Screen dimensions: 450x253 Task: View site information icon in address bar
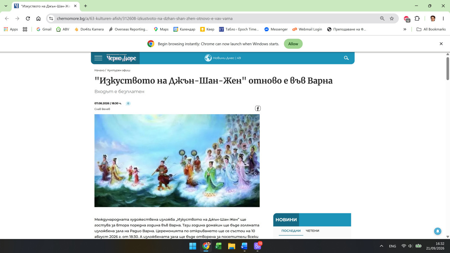[51, 19]
